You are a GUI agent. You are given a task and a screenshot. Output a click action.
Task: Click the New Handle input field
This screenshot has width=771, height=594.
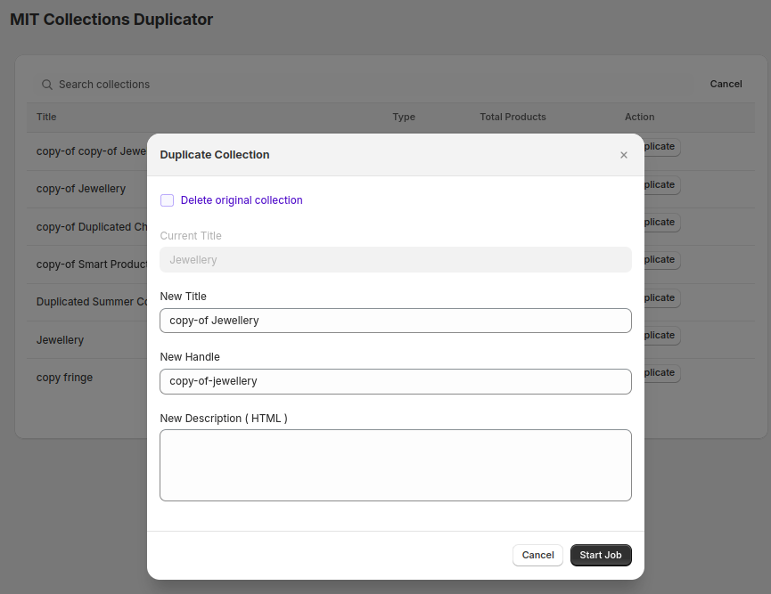[396, 381]
